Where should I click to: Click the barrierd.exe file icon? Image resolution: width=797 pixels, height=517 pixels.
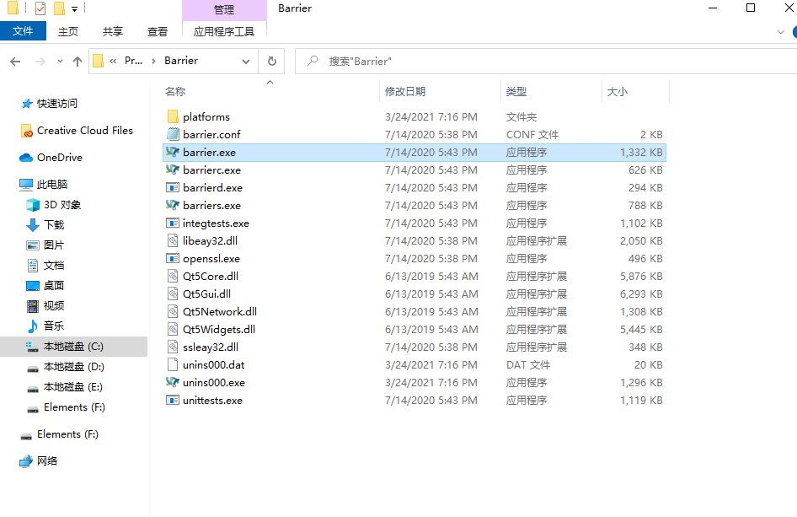click(x=173, y=188)
